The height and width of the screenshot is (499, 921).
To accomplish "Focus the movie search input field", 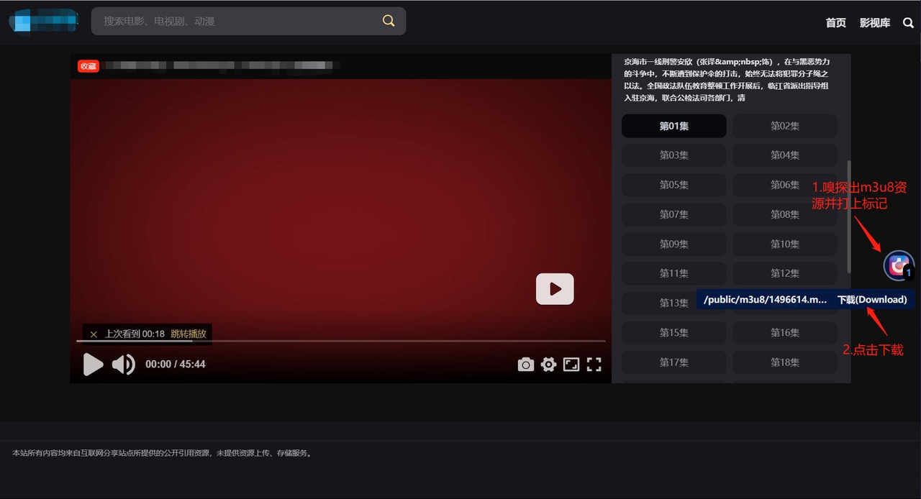I will click(x=237, y=22).
